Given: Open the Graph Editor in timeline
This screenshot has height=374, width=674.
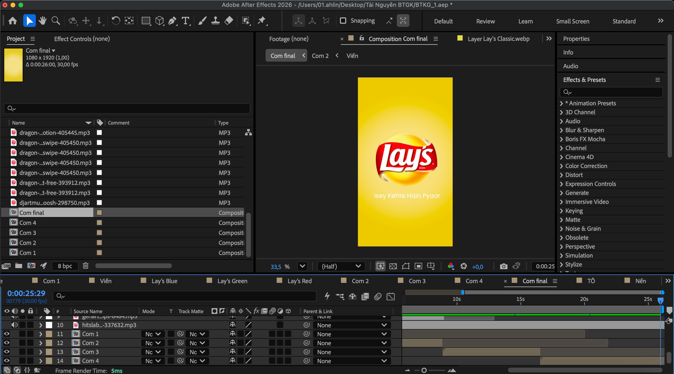Looking at the screenshot, I should [x=390, y=296].
